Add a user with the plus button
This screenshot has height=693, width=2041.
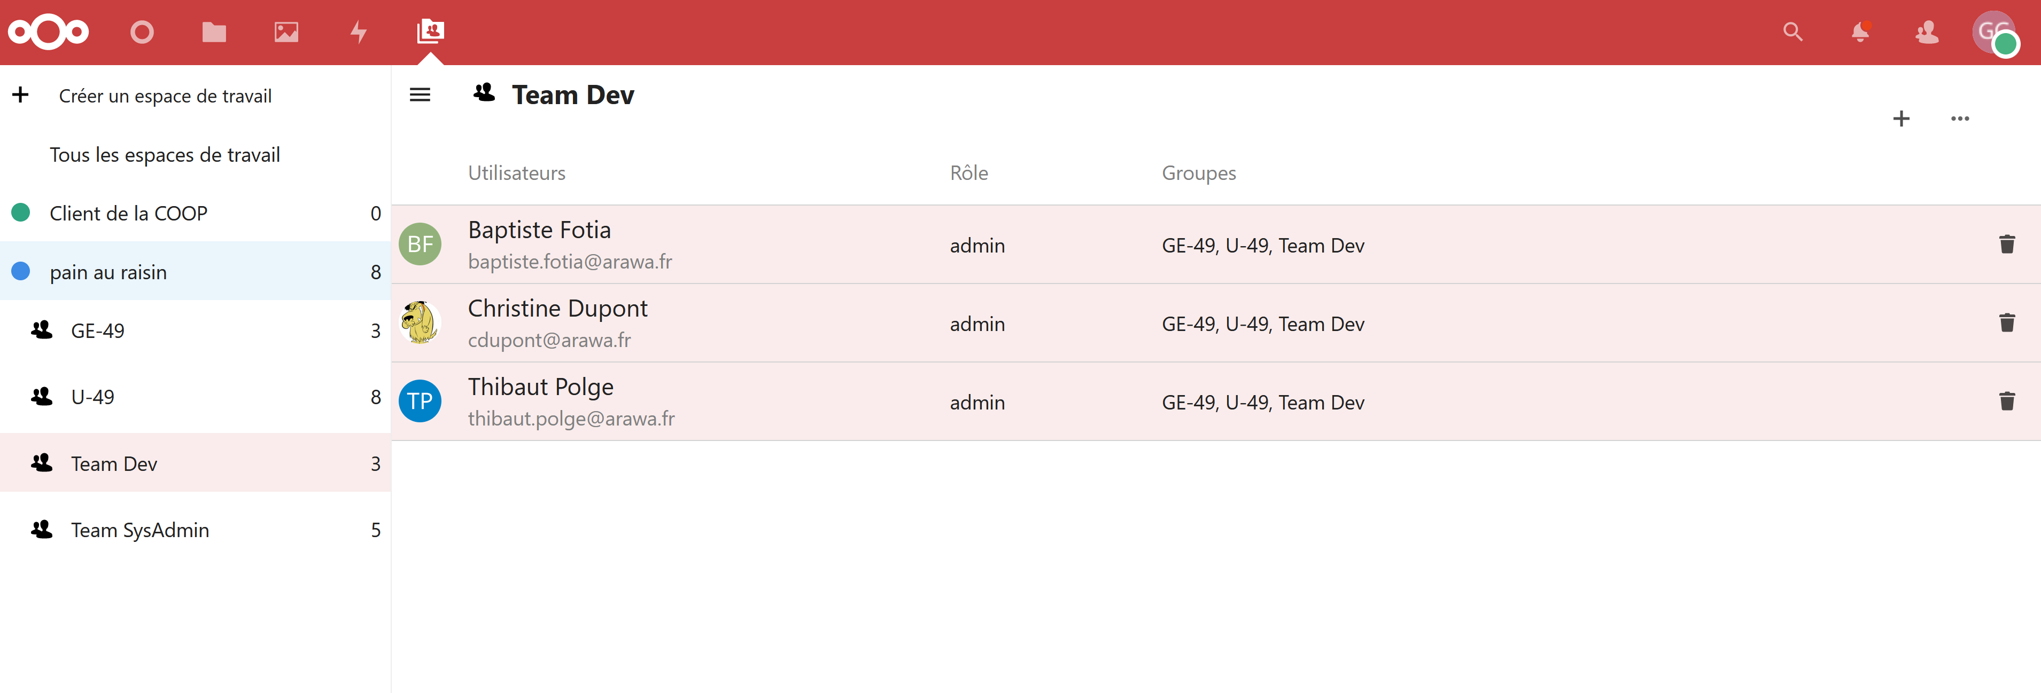point(1901,118)
